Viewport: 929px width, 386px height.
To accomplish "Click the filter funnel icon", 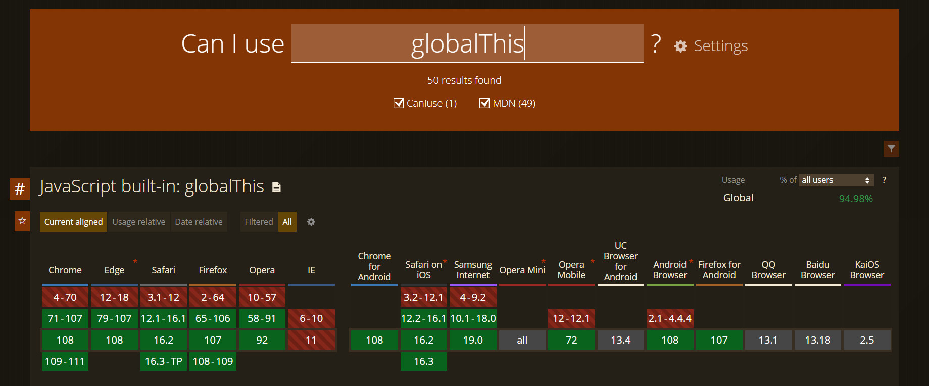I will tap(891, 149).
